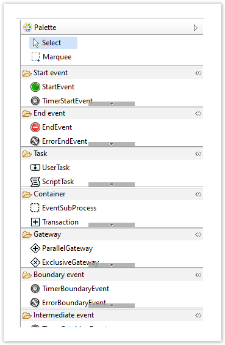Pin open the Start event drawer
Screen dimensions: 225x345
[198, 73]
